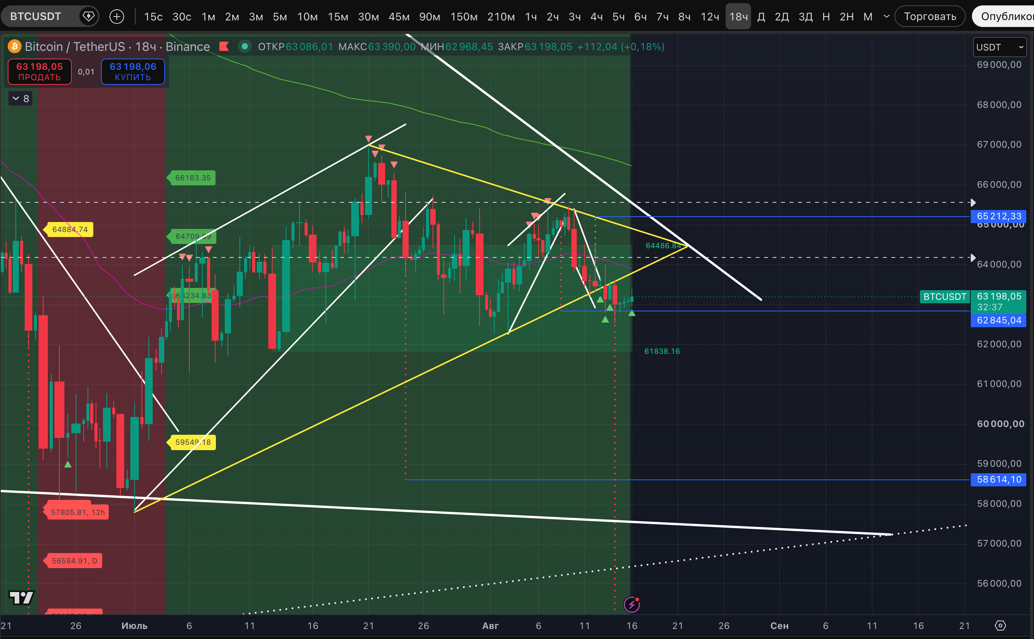Open the USDT currency dropdown
1034x639 pixels.
coord(999,47)
